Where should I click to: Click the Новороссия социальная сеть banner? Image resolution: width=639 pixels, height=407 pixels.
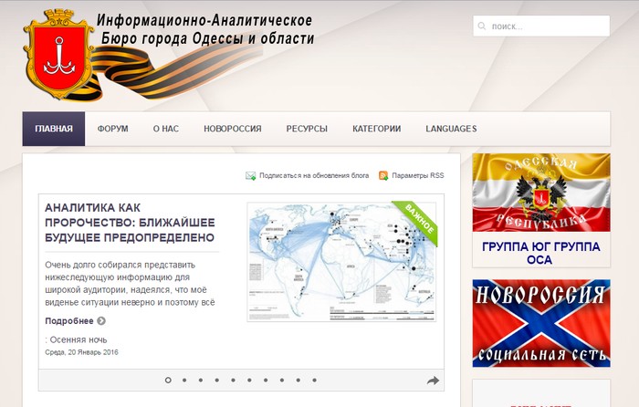click(541, 323)
